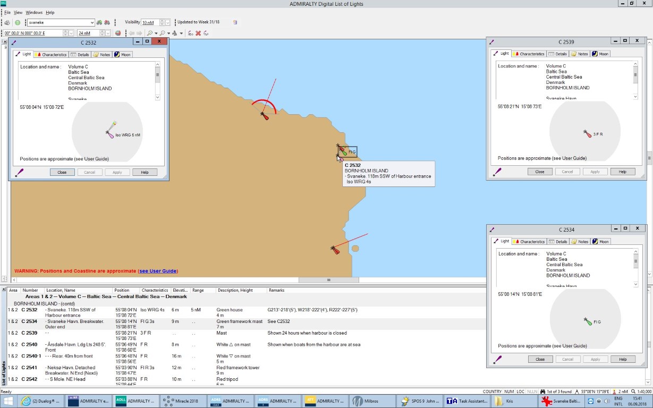Click Close button in C 2532 window
This screenshot has height=408, width=653.
click(62, 172)
